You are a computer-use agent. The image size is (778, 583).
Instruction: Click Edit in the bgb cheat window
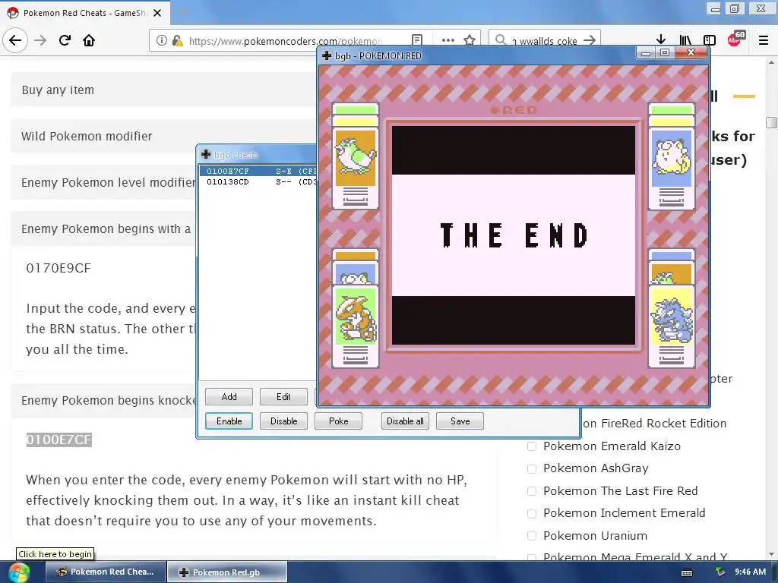click(283, 396)
